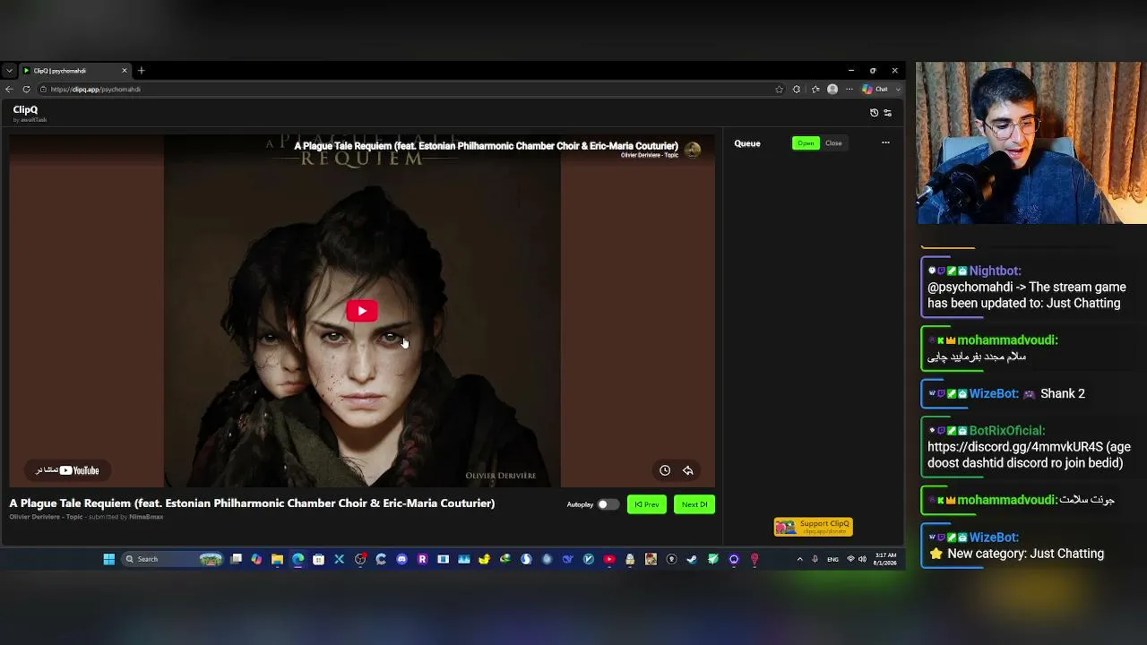
Task: Open the browser profile avatar
Action: point(832,90)
